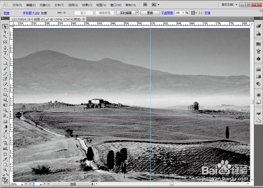This screenshot has width=263, height=188.
Task: Select the Pencil tool
Action: click(x=5, y=74)
